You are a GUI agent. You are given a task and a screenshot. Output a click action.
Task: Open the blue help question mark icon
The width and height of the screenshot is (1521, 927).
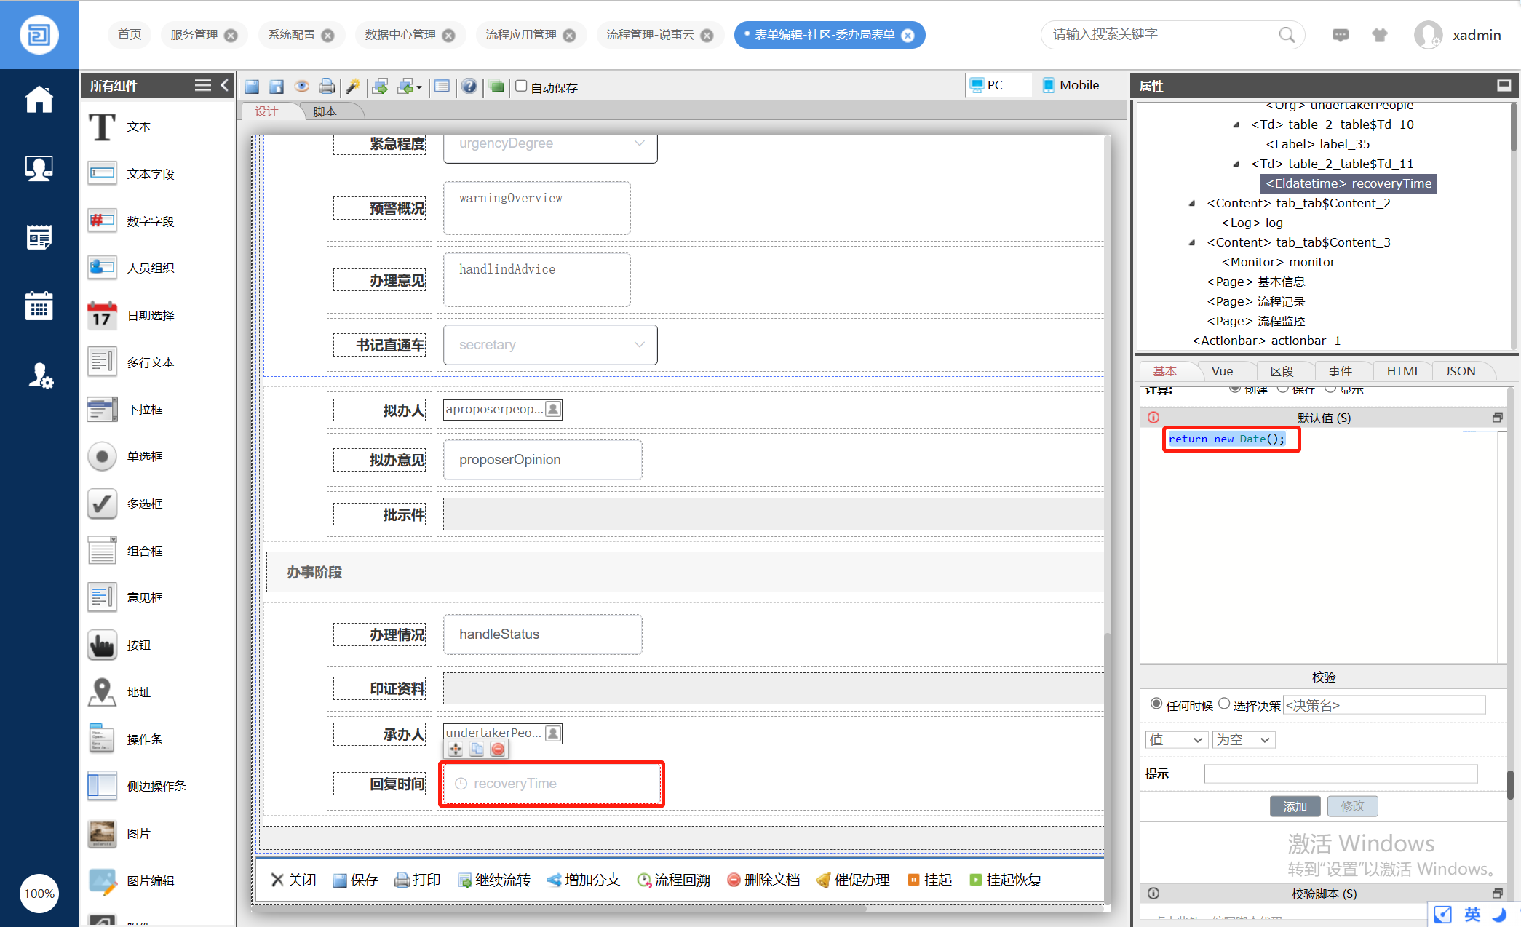pos(469,87)
